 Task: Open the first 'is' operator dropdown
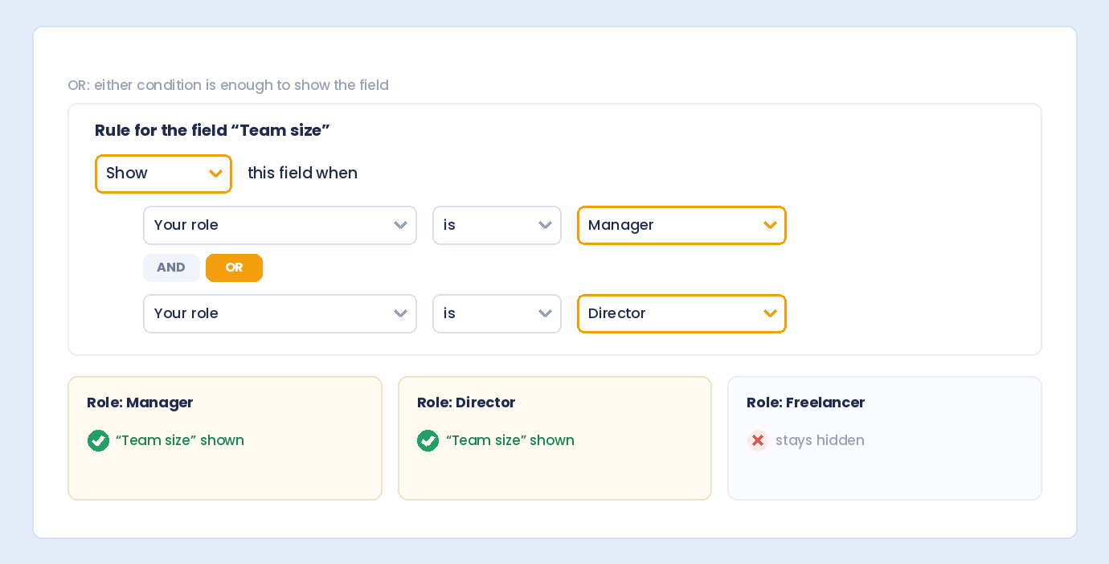(x=497, y=225)
